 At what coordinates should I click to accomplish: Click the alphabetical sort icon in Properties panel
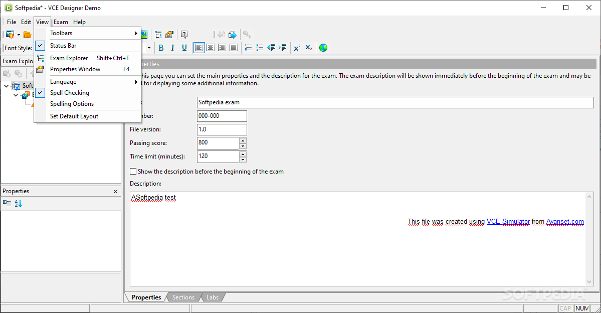pos(19,203)
